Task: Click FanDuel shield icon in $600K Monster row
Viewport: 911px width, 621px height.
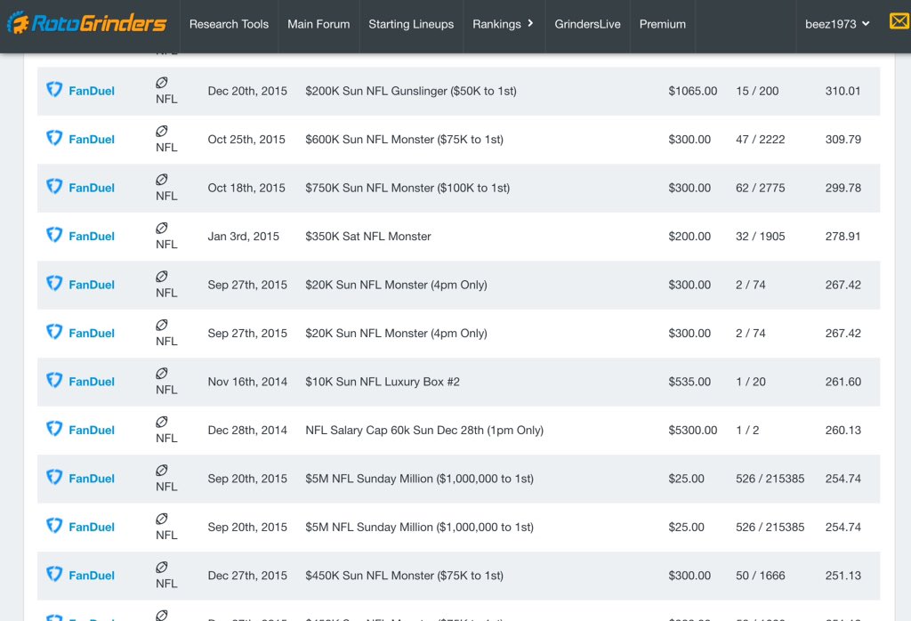Action: click(x=54, y=138)
